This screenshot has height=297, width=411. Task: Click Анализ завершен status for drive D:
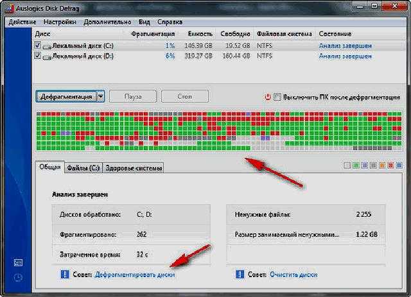(345, 56)
